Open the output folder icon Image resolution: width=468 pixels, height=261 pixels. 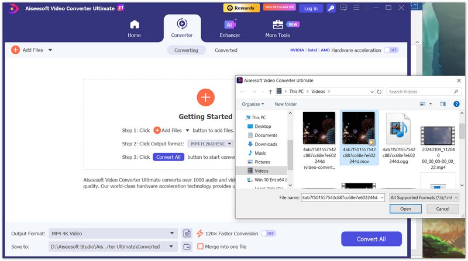point(187,246)
